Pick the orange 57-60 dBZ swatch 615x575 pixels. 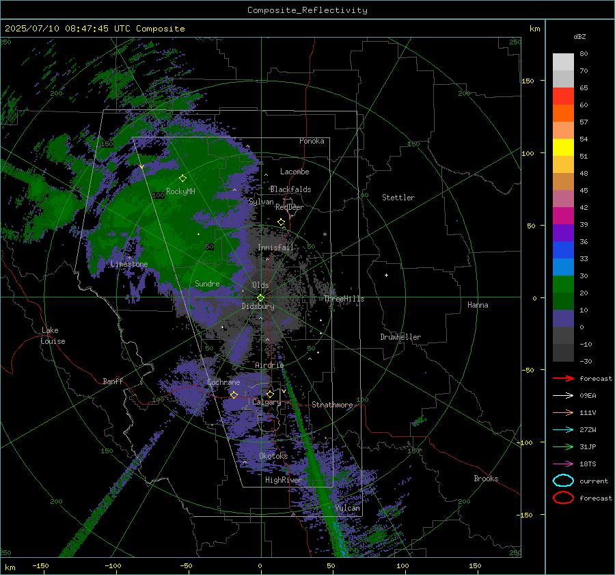(563, 113)
